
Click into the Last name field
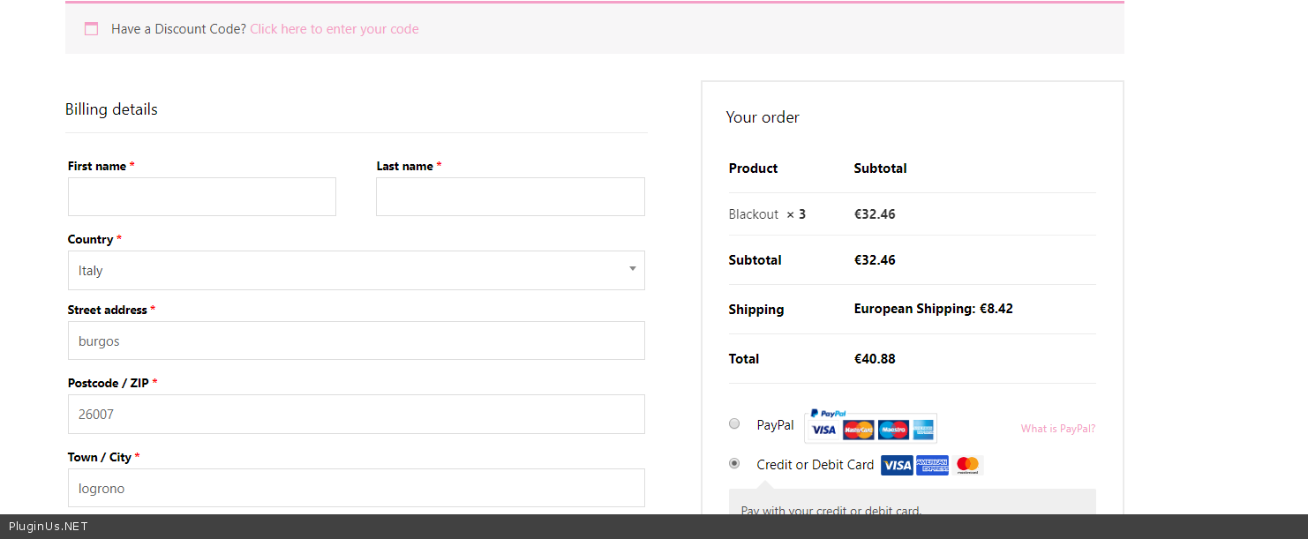tap(510, 197)
